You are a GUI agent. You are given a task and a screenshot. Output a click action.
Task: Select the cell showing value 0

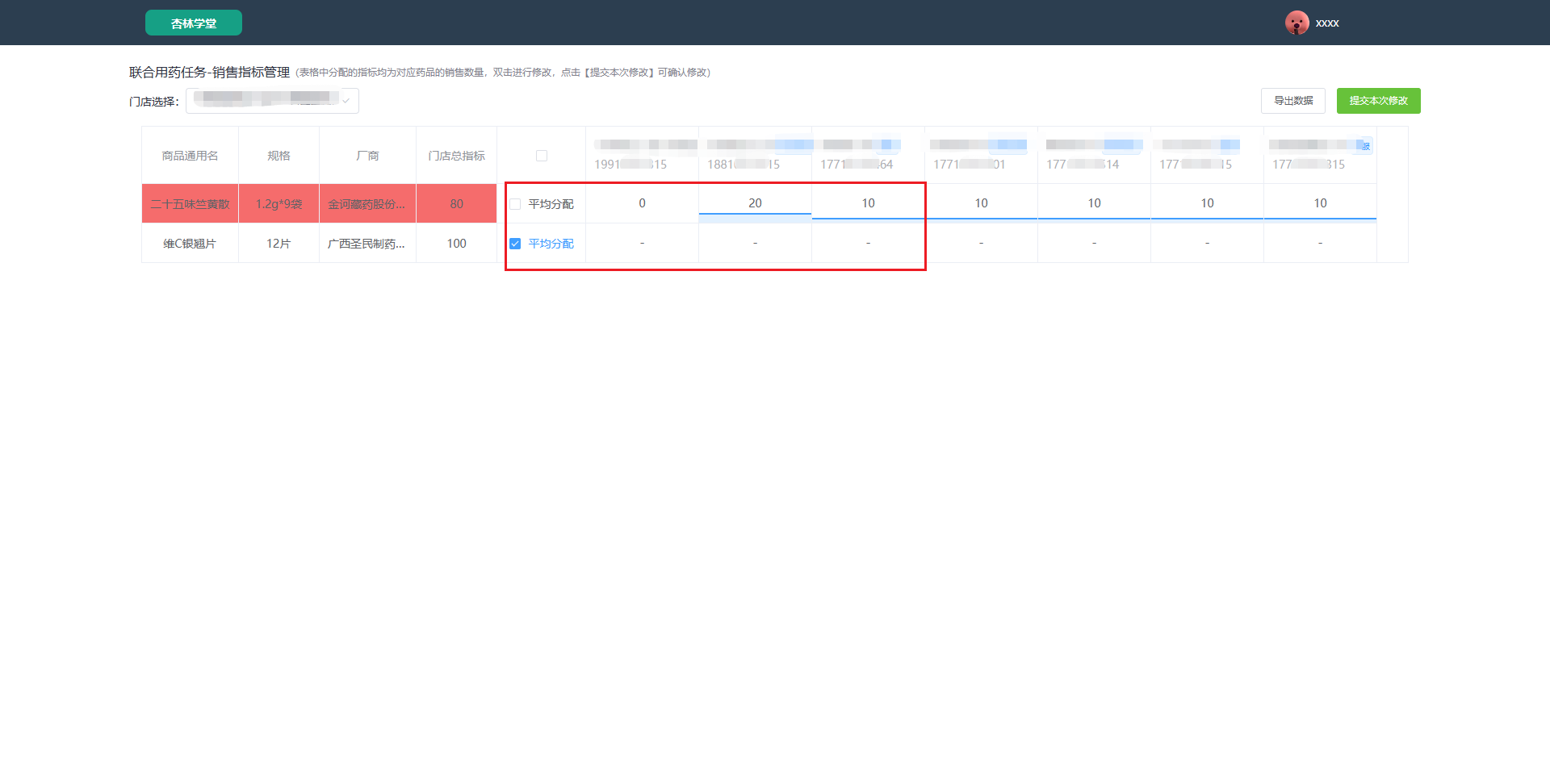pyautogui.click(x=642, y=203)
